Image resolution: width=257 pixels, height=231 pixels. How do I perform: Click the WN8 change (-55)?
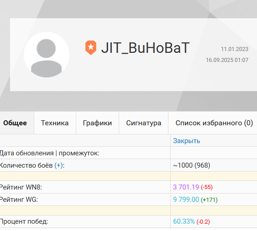coord(207,187)
